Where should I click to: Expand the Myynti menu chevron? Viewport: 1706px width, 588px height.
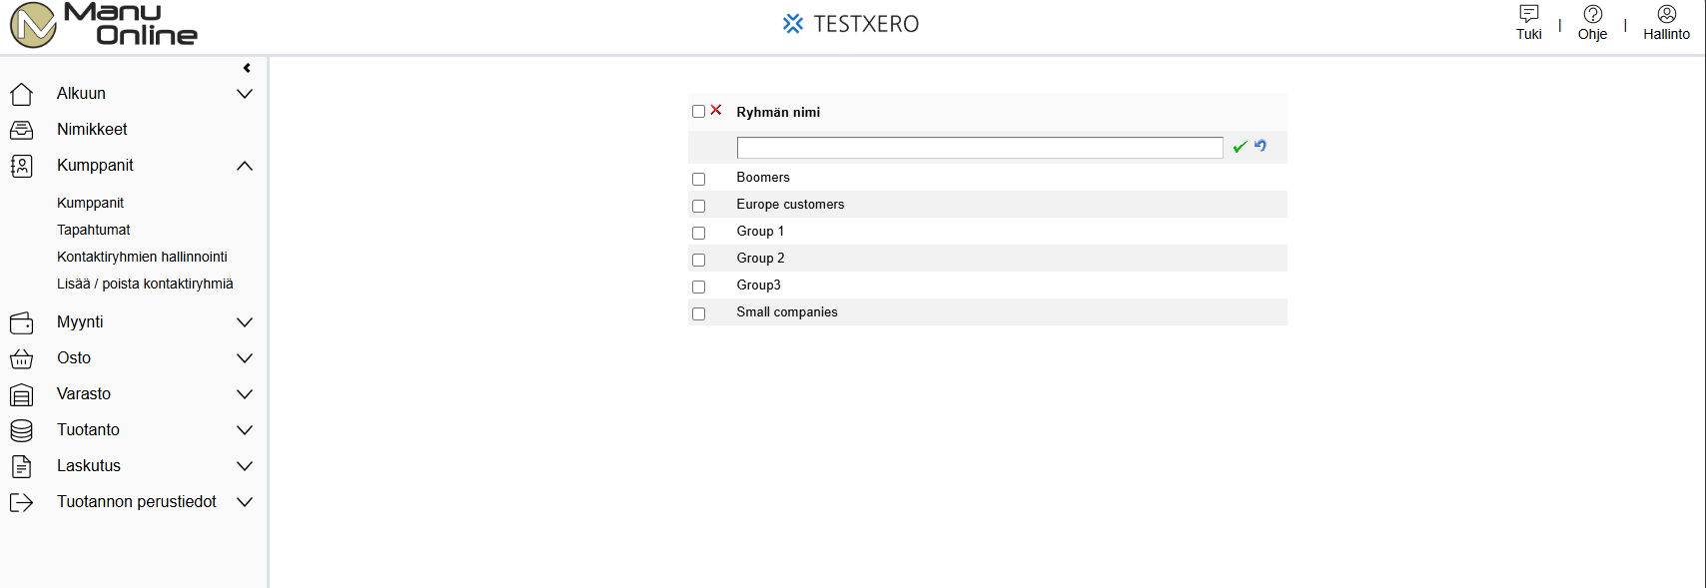pyautogui.click(x=245, y=322)
